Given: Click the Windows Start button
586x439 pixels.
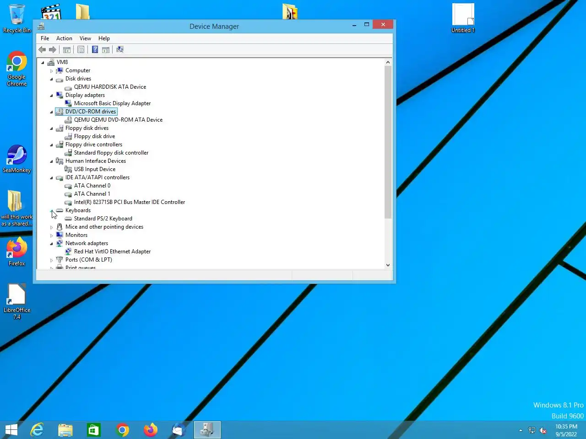Looking at the screenshot, I should point(11,430).
